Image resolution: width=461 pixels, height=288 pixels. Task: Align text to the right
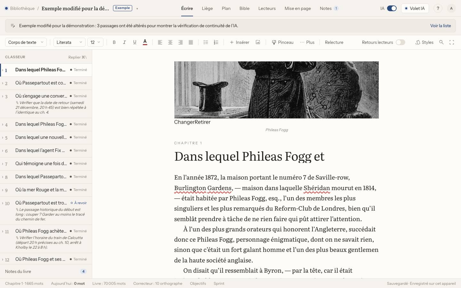(181, 42)
